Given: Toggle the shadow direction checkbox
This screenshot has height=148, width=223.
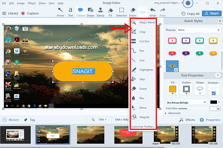Looking at the screenshot, I should [214, 93].
